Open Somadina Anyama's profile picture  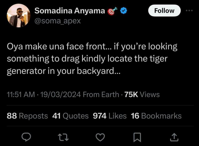[x=17, y=16]
